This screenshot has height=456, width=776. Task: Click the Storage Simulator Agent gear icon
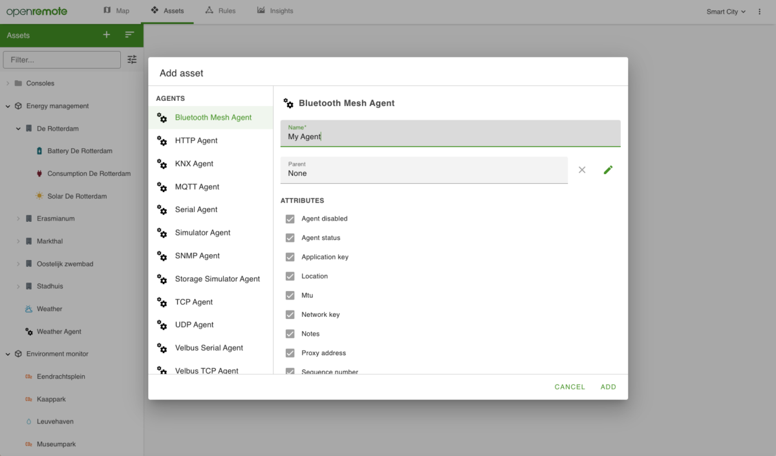pos(162,279)
